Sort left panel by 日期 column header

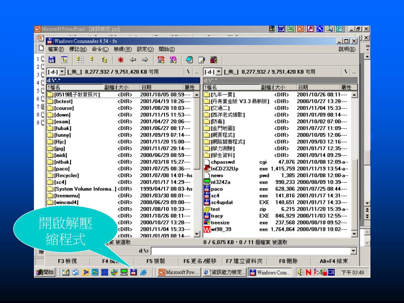[161, 87]
